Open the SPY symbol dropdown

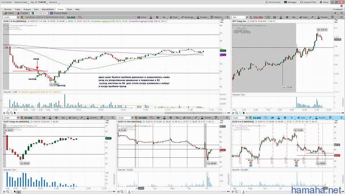(247, 17)
